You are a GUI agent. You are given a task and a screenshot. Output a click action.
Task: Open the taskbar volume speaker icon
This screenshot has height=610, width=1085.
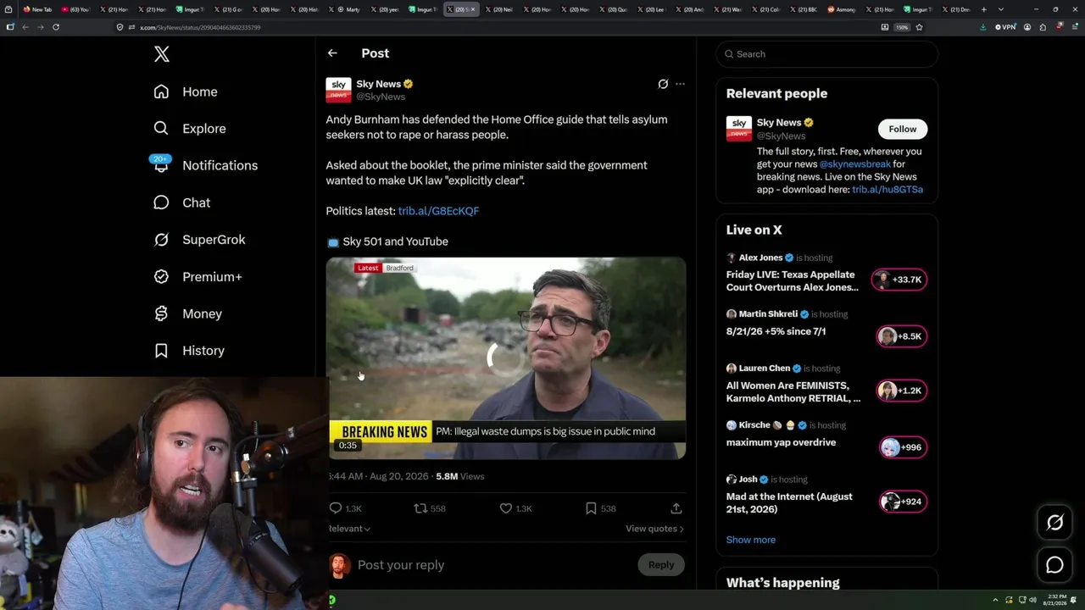(1032, 600)
